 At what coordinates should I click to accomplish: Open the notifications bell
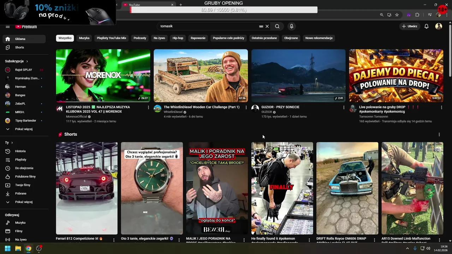pyautogui.click(x=426, y=26)
